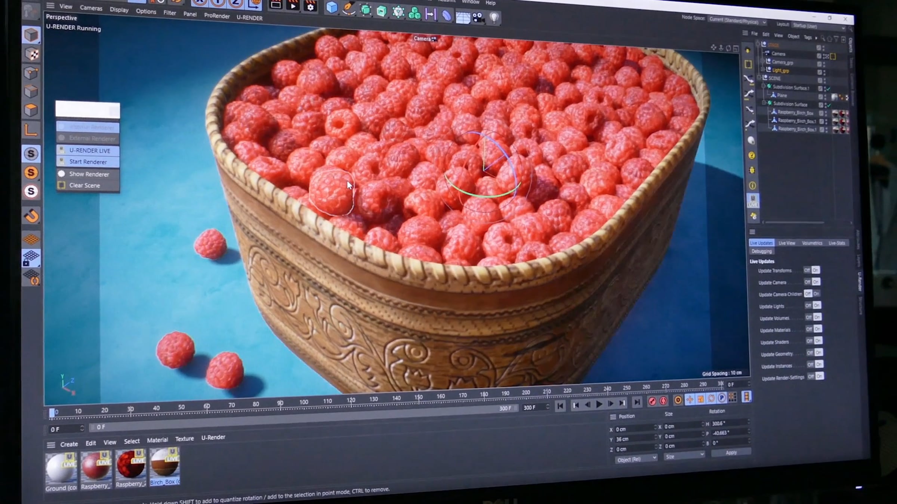
Task: Click the Start Renderer button
Action: click(88, 162)
